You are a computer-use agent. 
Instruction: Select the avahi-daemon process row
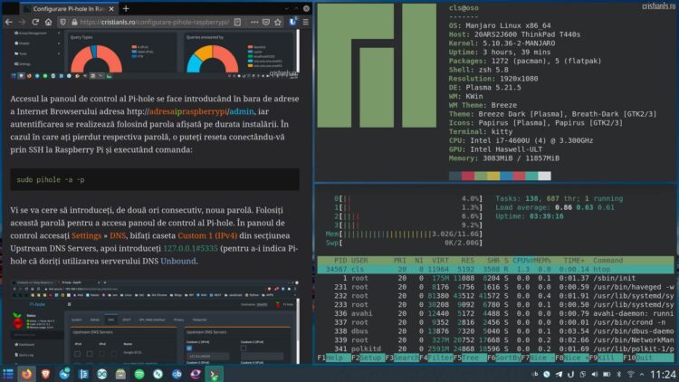tap(495, 313)
